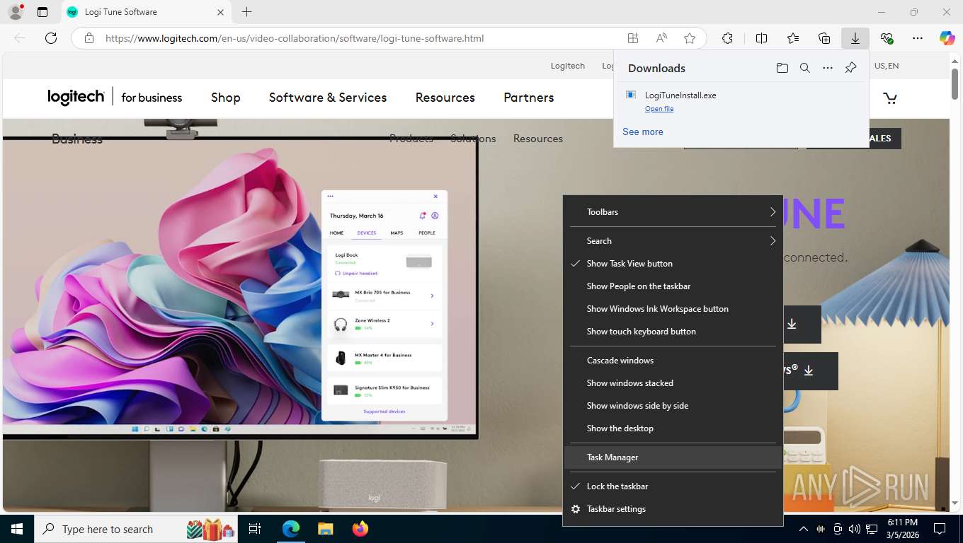963x543 pixels.
Task: Click the Windows Start button
Action: 17,529
